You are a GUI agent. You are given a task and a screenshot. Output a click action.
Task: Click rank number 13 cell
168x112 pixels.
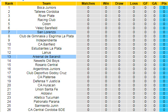tap(9, 57)
